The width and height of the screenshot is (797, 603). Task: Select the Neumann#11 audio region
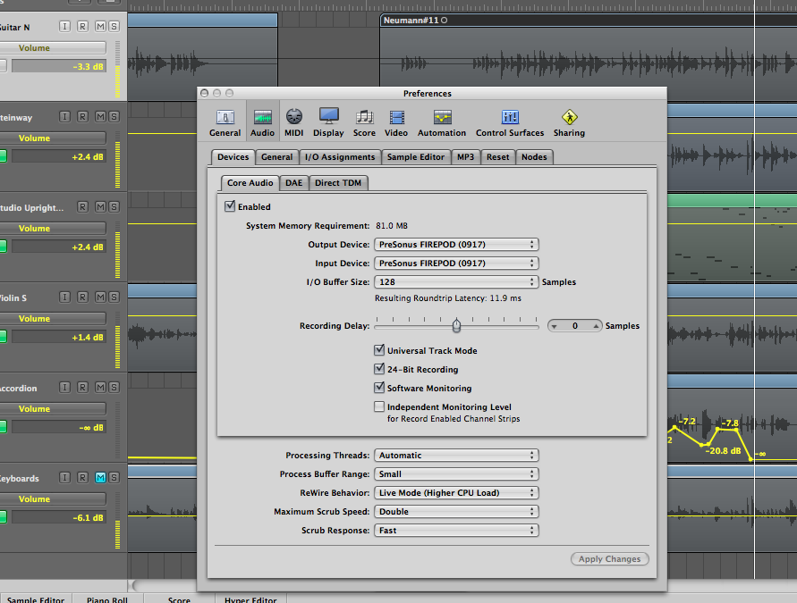588,55
